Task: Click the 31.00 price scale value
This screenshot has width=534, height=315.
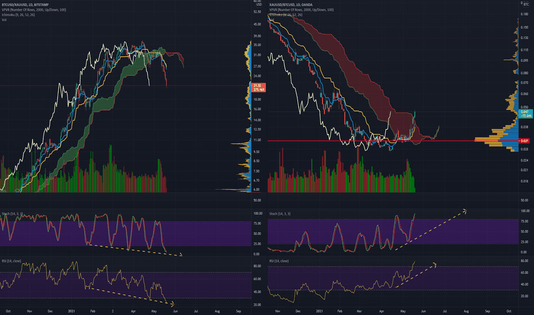Action: tap(257, 55)
